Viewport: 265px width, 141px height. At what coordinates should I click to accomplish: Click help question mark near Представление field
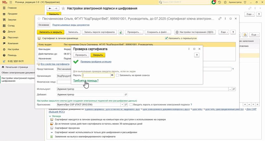(233, 69)
